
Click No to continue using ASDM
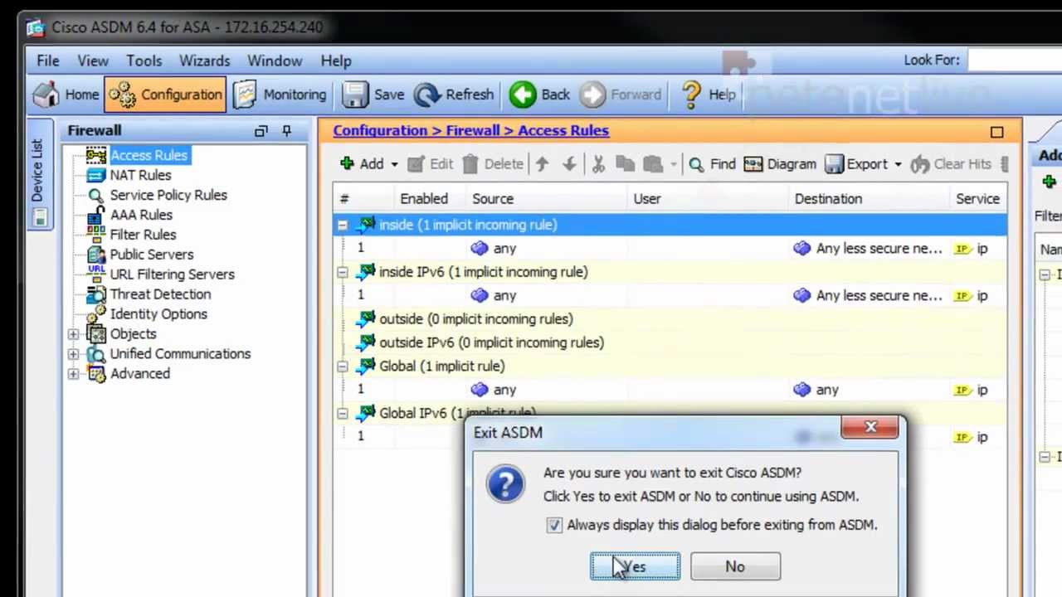click(735, 567)
